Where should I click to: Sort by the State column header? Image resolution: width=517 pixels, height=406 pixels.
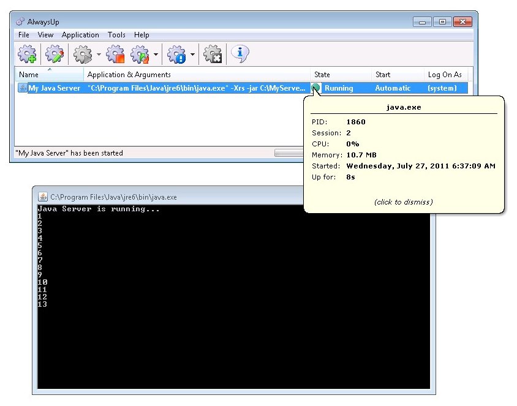pos(341,75)
